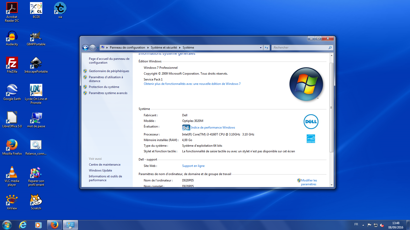Launch Scratch from the desktop
Viewport: 410px width, 230px height.
(36, 202)
